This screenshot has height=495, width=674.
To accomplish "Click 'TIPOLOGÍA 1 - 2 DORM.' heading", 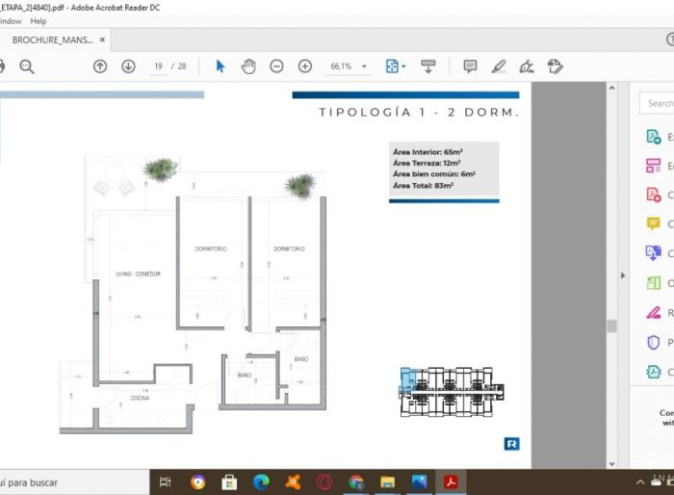I will tap(419, 113).
